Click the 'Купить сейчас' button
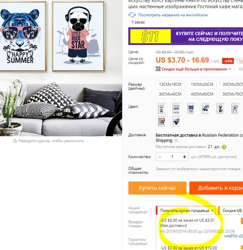 tap(157, 188)
